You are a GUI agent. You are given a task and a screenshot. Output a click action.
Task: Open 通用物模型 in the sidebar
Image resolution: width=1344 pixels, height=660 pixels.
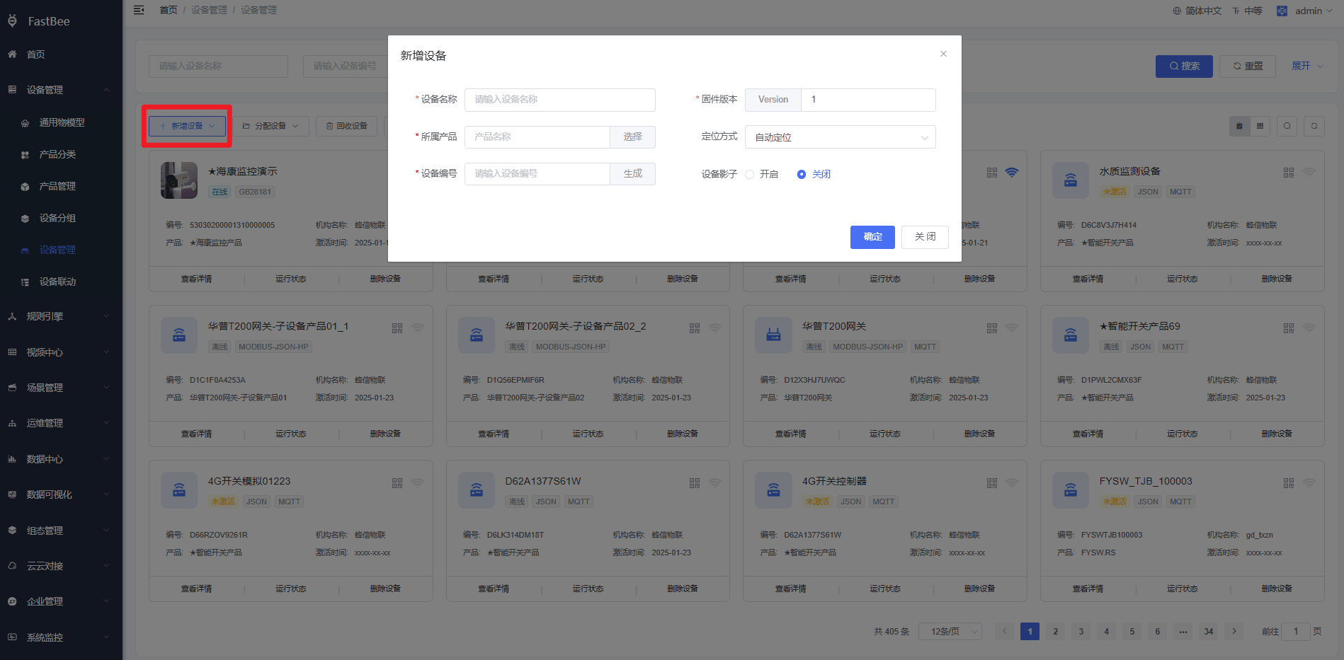click(62, 122)
